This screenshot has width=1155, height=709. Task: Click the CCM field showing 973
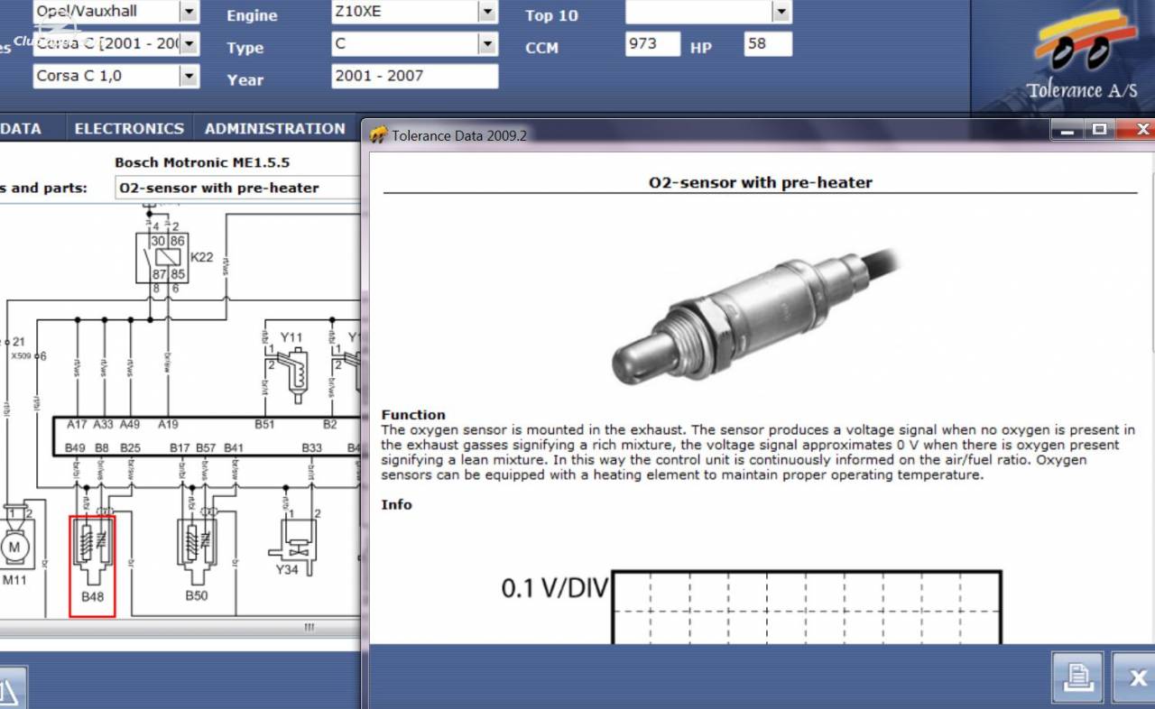pos(652,43)
